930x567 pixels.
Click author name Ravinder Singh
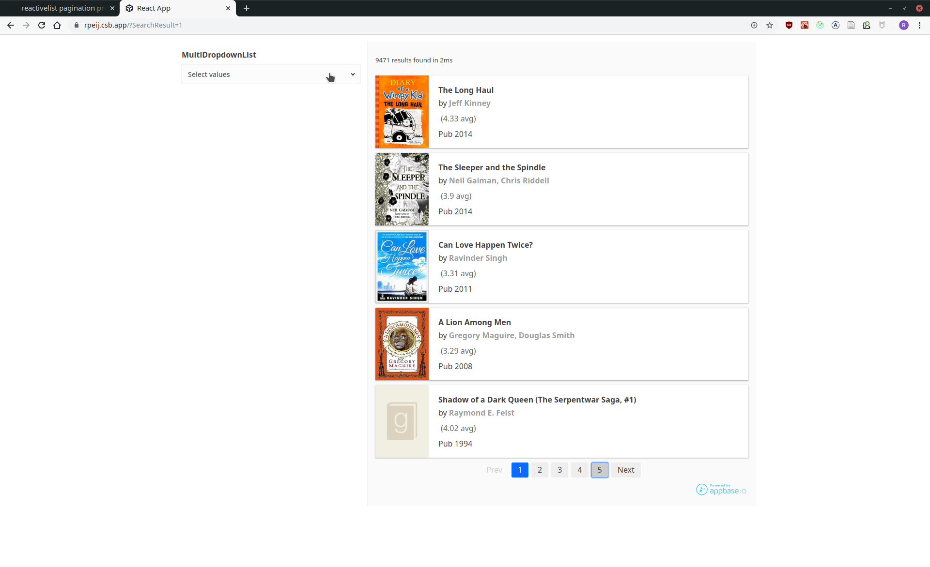pos(478,258)
